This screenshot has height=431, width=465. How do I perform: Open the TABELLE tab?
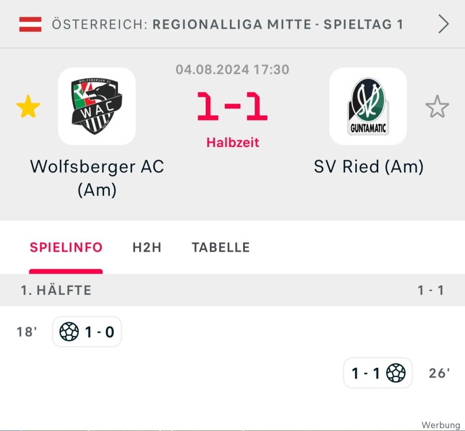221,248
